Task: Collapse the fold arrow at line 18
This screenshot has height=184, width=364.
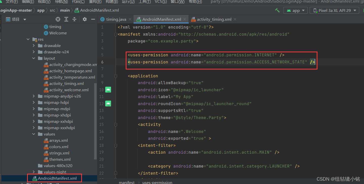Action: click(x=116, y=146)
